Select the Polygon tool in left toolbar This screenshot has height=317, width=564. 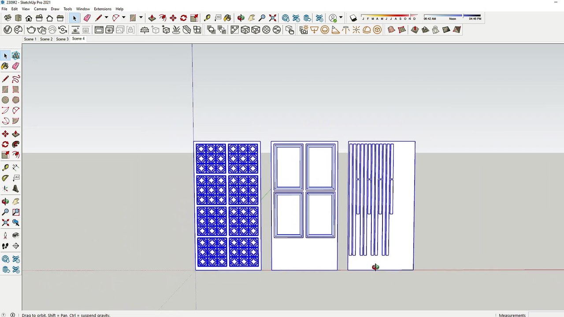[x=16, y=100]
